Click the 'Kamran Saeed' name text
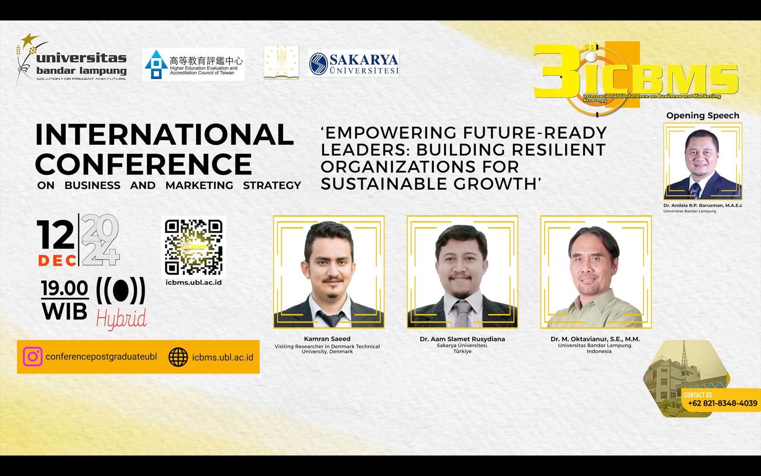 click(x=327, y=339)
